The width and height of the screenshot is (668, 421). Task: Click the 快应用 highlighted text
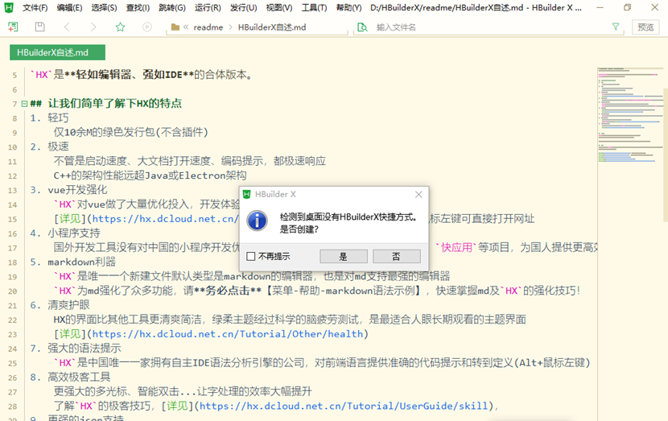tap(456, 247)
